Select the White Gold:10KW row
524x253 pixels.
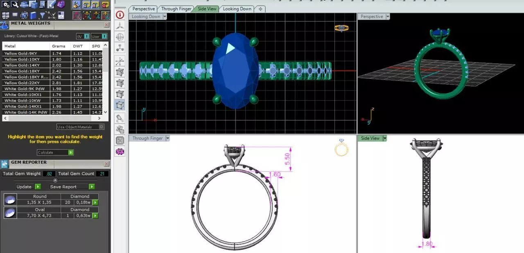click(52, 100)
